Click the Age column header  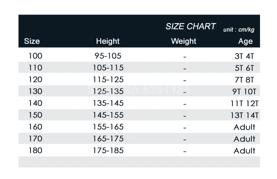pos(245,41)
